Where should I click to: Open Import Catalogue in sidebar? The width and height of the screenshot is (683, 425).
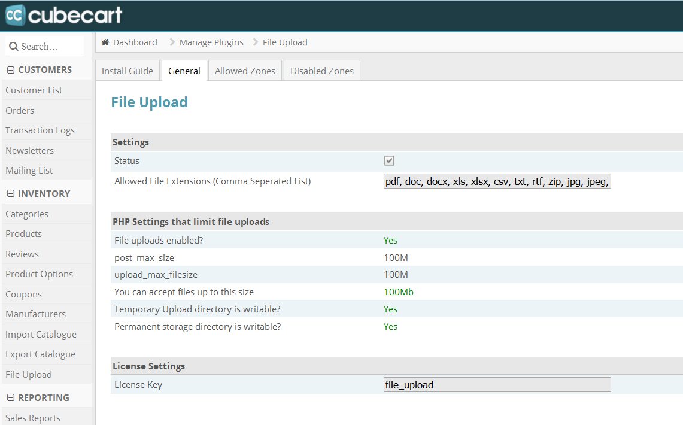[x=41, y=335]
